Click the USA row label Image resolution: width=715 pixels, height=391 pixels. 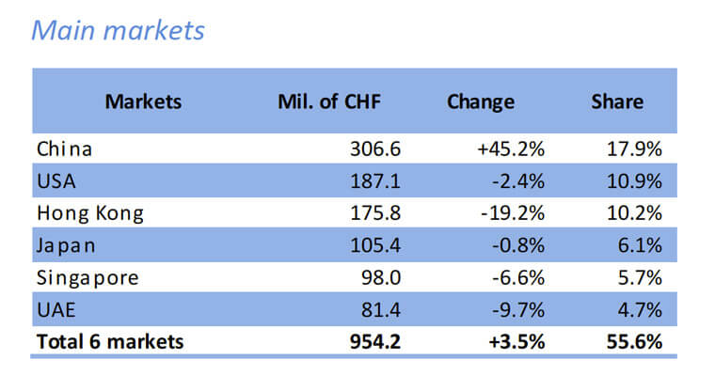(x=55, y=180)
